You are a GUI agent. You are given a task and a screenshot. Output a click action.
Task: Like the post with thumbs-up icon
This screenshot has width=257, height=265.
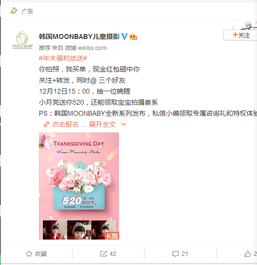[247, 253]
